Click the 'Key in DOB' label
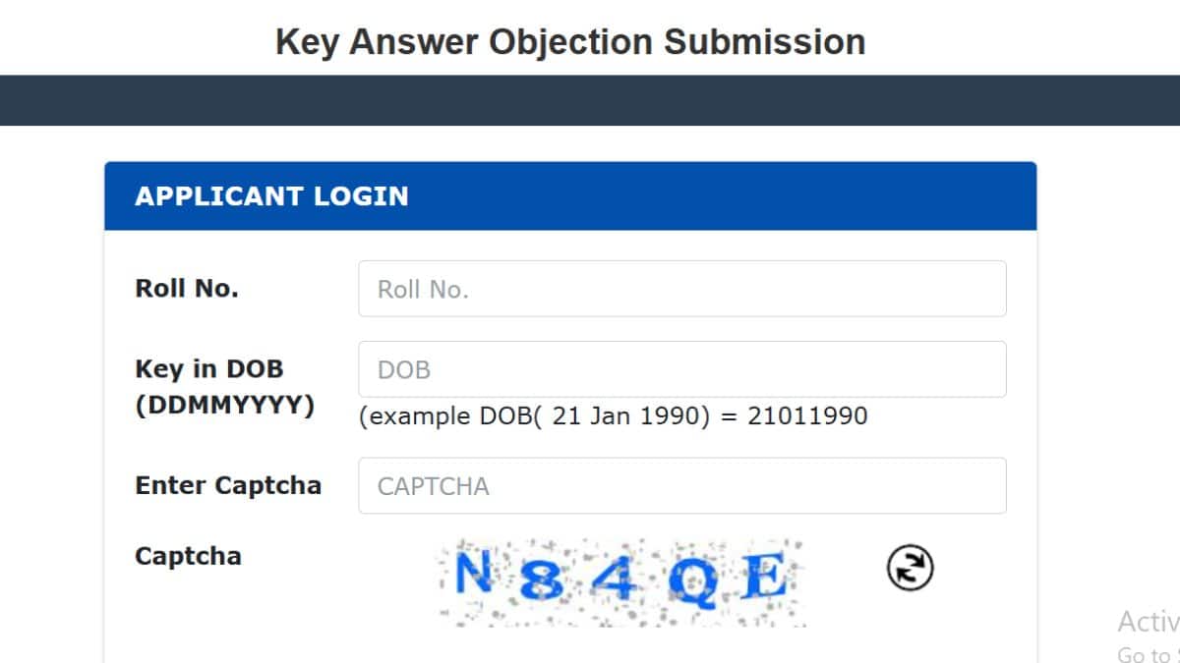 click(x=208, y=369)
